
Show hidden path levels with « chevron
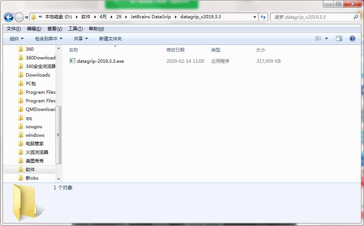pos(40,17)
